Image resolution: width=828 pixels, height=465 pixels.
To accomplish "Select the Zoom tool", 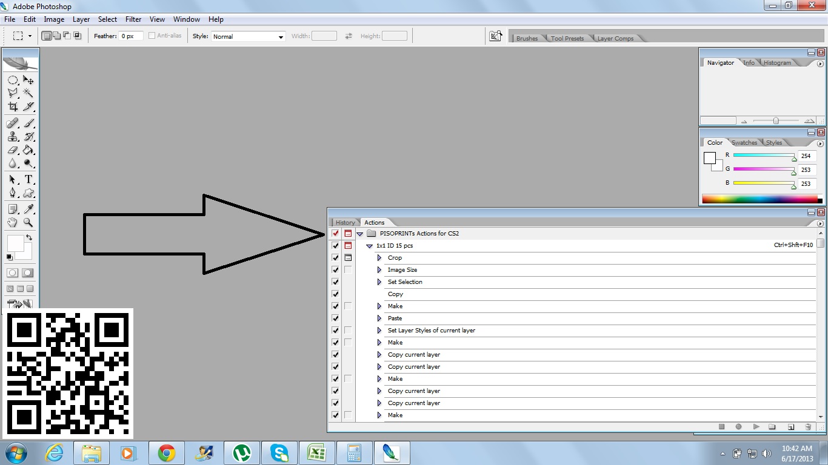I will [x=28, y=223].
